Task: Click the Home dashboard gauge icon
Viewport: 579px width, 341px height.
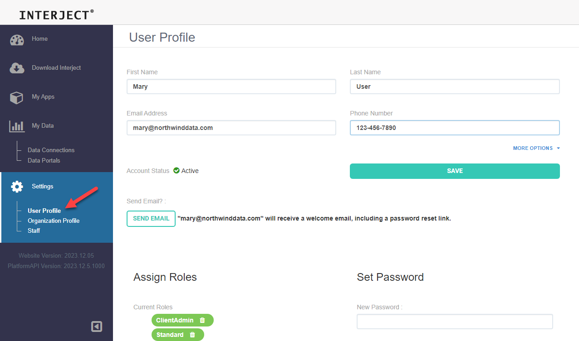Action: click(x=17, y=40)
